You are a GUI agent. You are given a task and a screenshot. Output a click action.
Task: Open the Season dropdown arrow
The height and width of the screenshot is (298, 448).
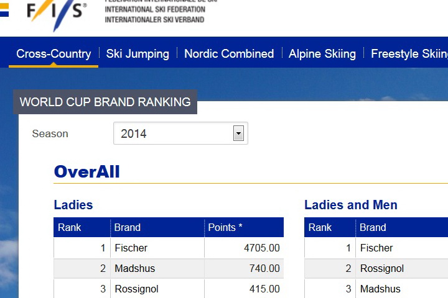click(x=238, y=133)
